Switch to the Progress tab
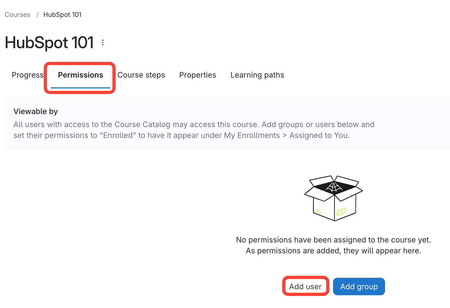The width and height of the screenshot is (450, 308). tap(27, 75)
